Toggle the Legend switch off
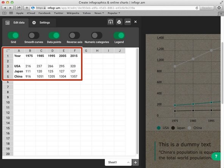 pos(119,36)
